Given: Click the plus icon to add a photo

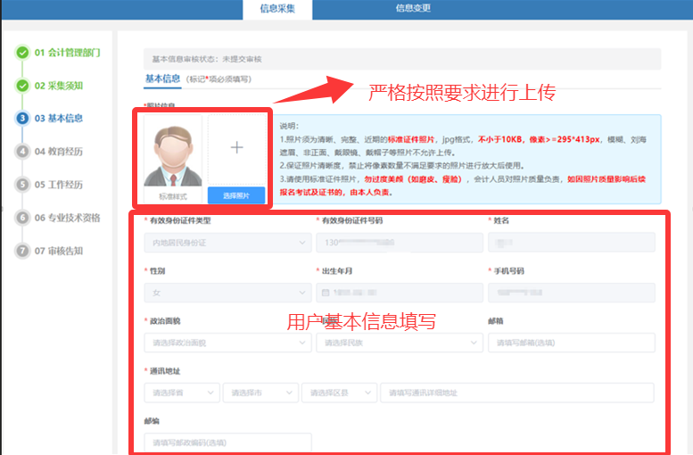Looking at the screenshot, I should (x=237, y=147).
